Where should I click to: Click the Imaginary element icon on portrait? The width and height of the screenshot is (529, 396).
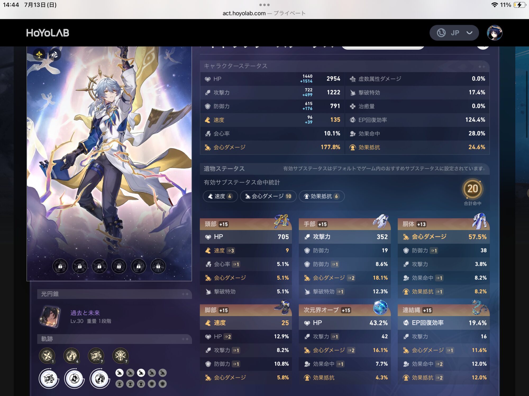click(x=39, y=54)
